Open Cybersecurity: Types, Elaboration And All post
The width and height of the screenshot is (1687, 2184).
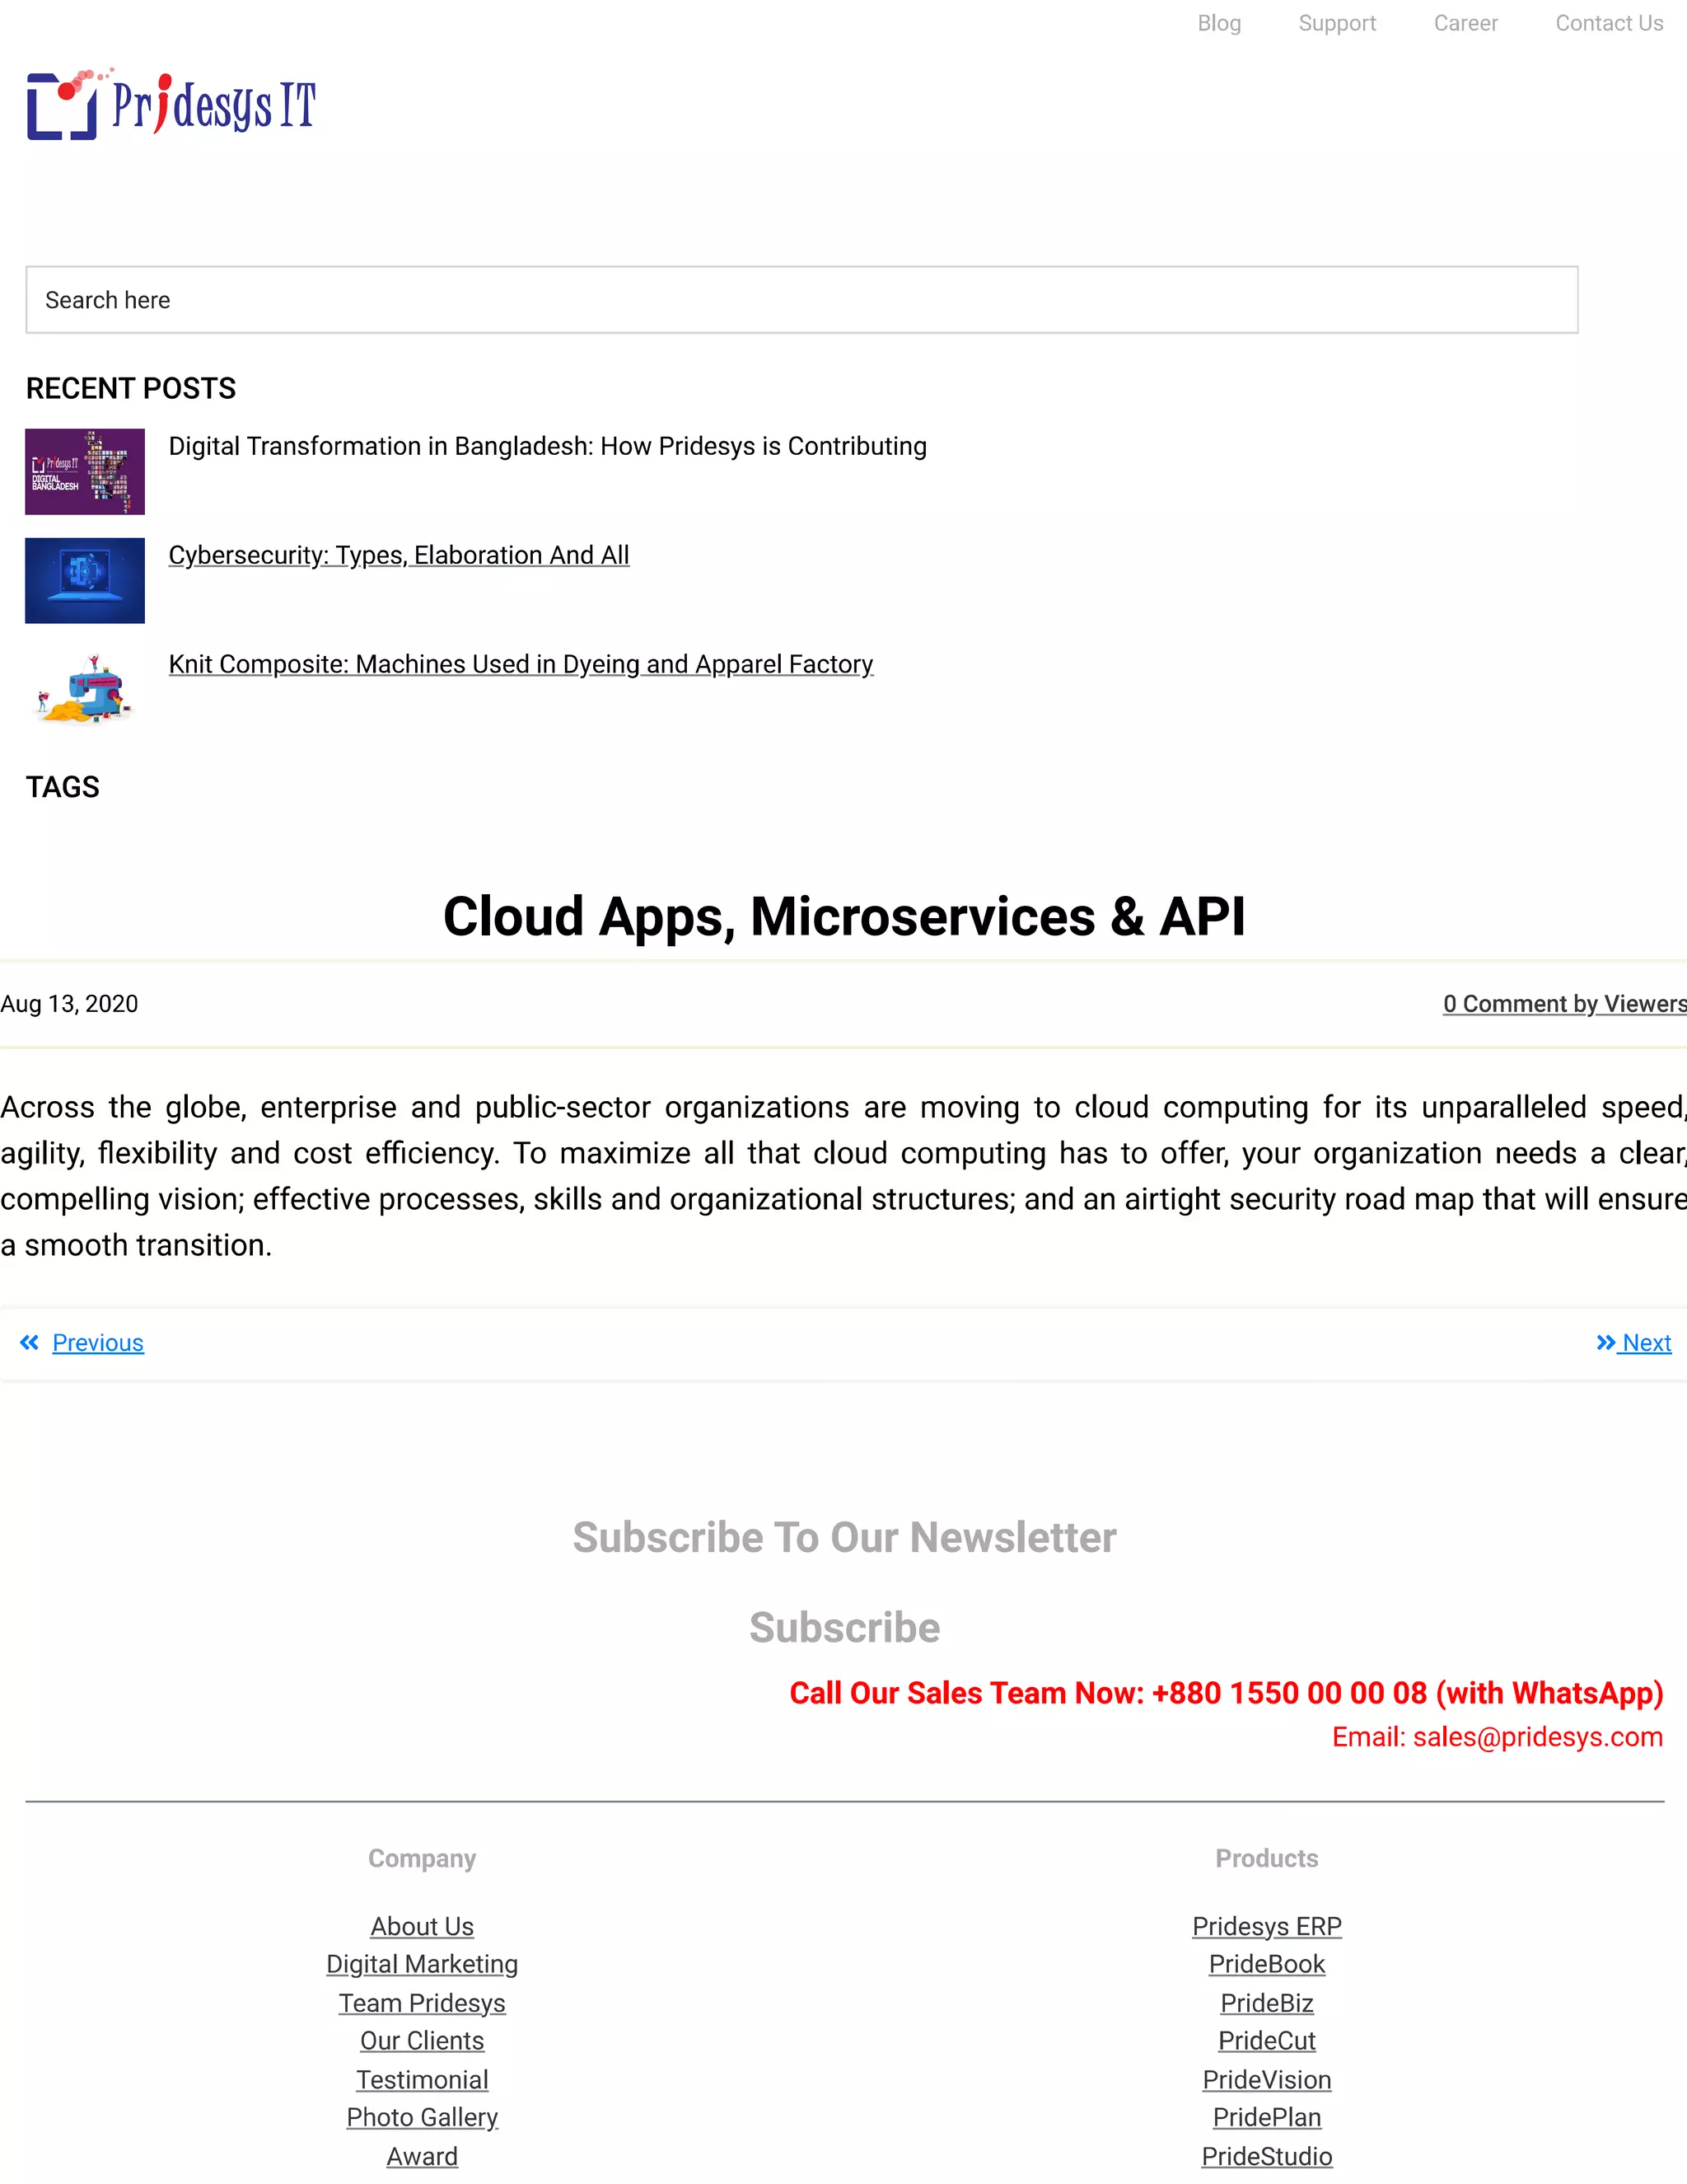398,555
